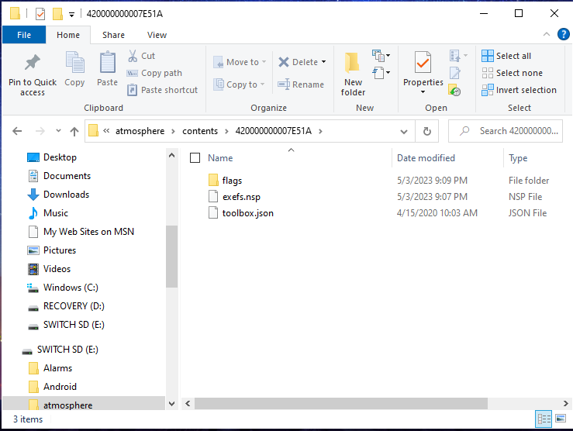The image size is (573, 431).
Task: Open Music in the navigation pane
Action: coord(56,213)
